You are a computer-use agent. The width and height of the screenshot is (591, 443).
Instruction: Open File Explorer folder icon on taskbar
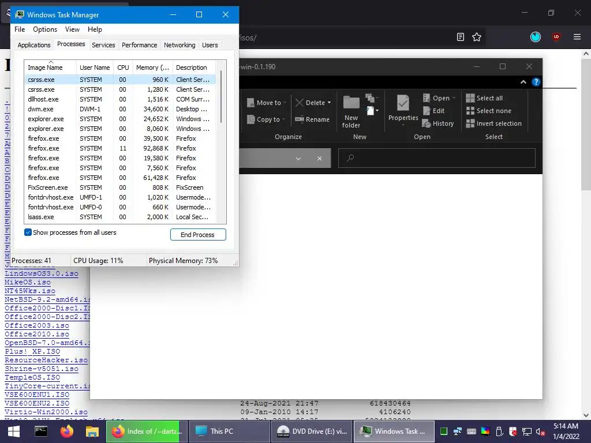(92, 431)
